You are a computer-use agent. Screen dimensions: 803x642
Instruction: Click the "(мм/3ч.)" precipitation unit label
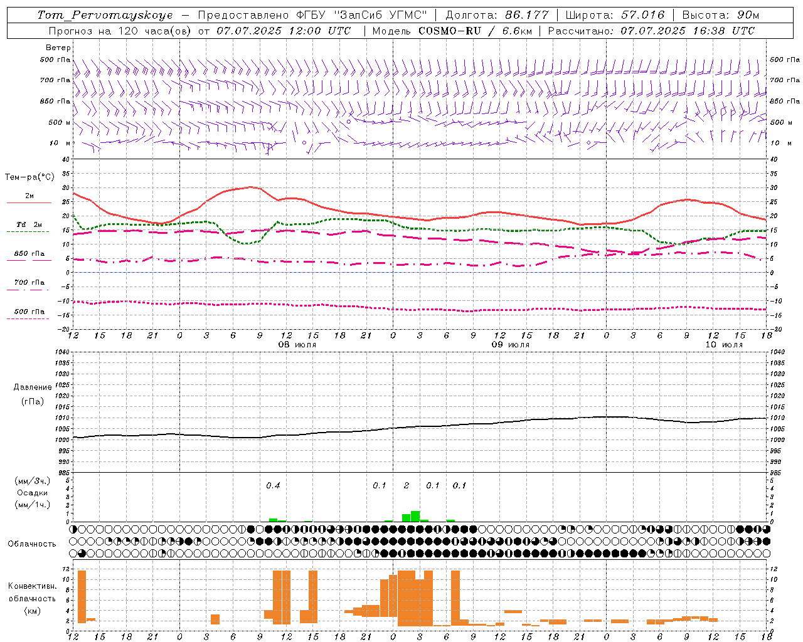33,481
